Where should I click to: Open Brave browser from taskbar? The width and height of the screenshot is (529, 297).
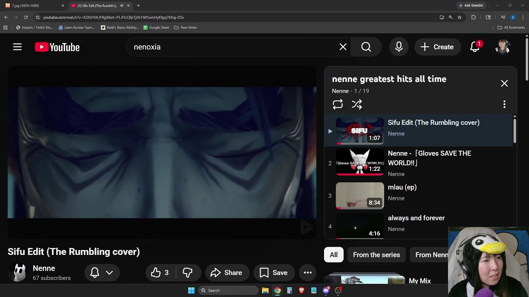[x=302, y=290]
